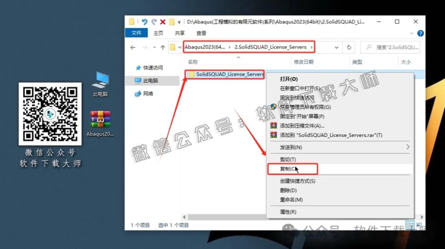The width and height of the screenshot is (445, 249).
Task: Click horizontal scrollbar right arrow
Action: click(422, 217)
